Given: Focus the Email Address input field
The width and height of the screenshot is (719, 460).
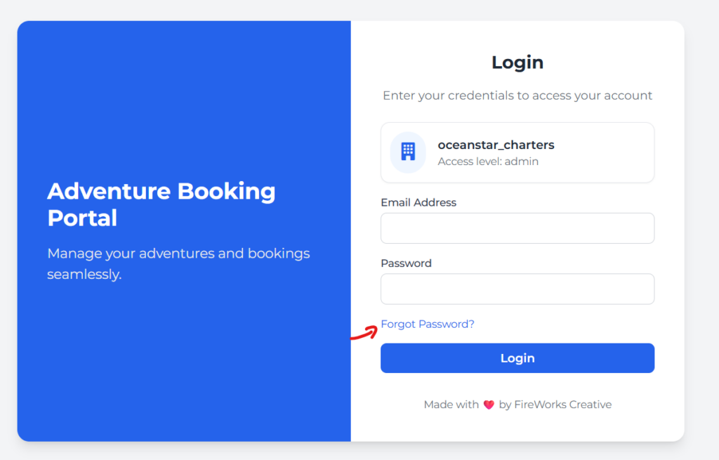Looking at the screenshot, I should 517,228.
